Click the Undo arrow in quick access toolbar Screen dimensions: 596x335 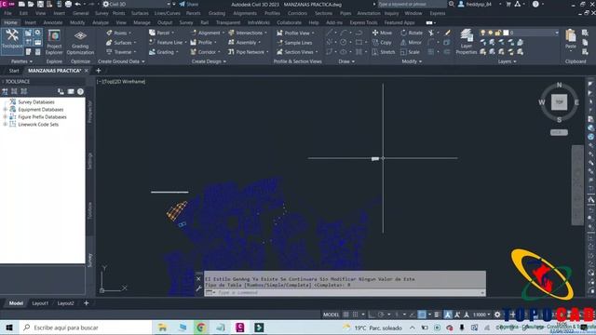pyautogui.click(x=78, y=4)
